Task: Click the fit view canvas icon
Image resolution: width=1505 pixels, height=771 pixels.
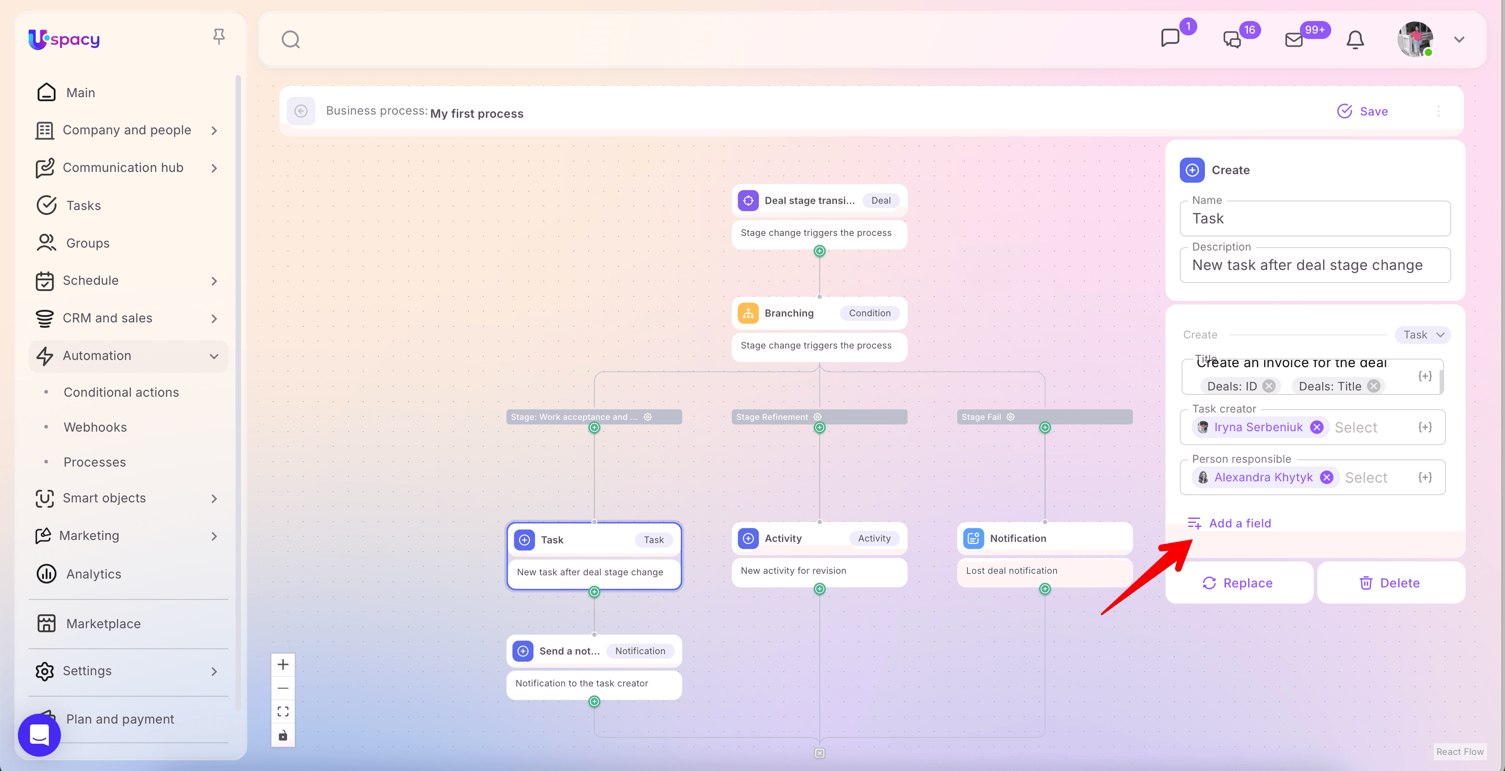Action: click(283, 711)
